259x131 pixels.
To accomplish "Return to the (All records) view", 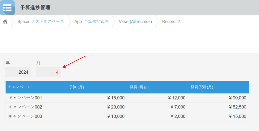I will pyautogui.click(x=141, y=22).
